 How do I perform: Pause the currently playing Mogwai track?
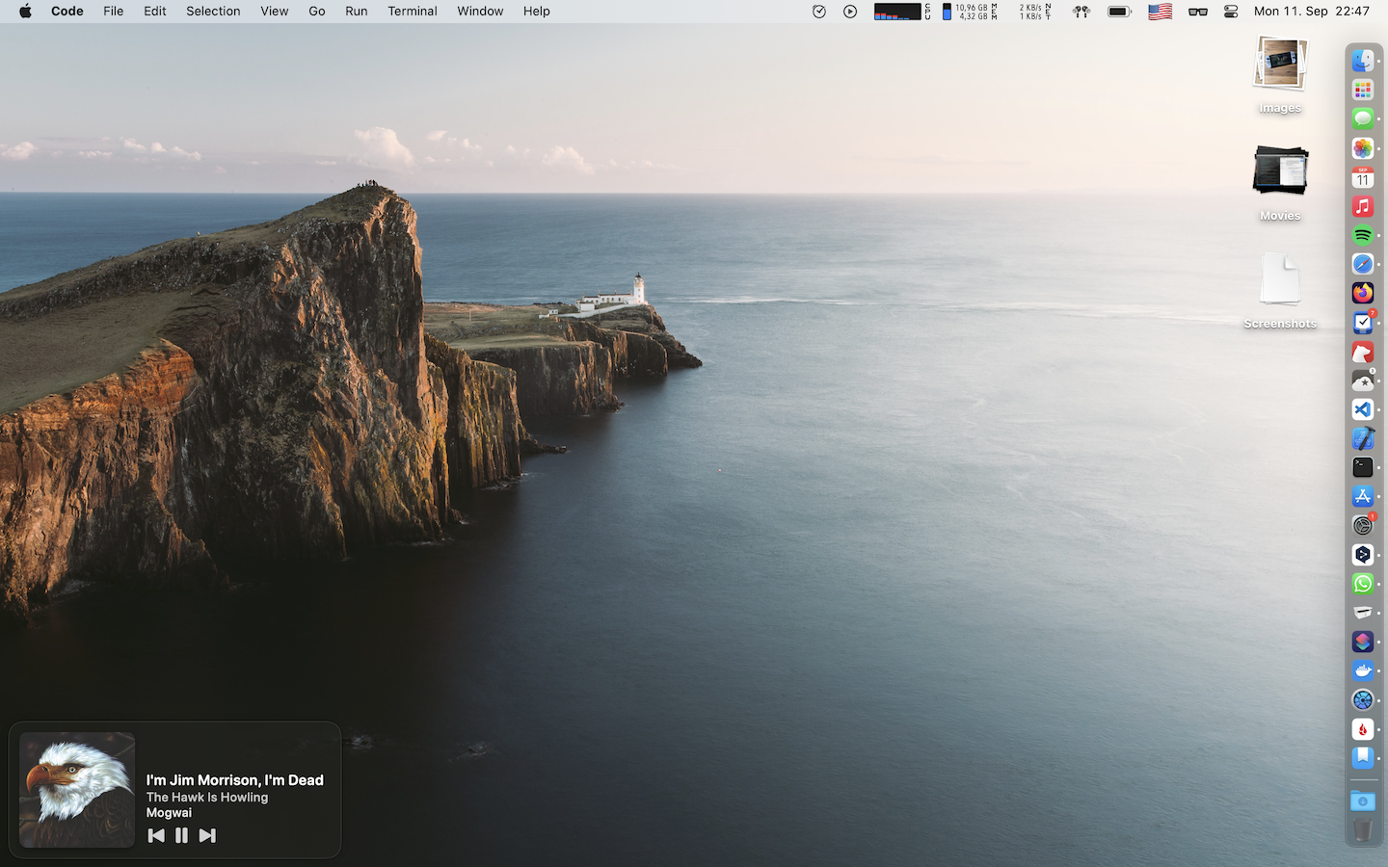pyautogui.click(x=181, y=835)
